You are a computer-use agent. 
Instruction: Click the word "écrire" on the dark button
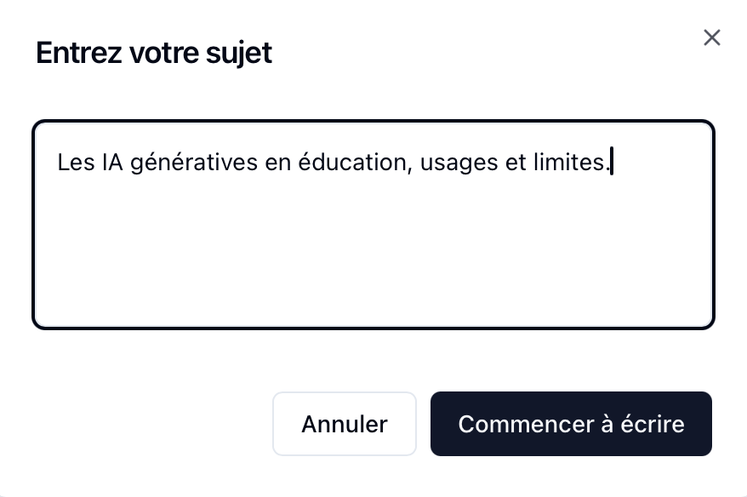652,424
